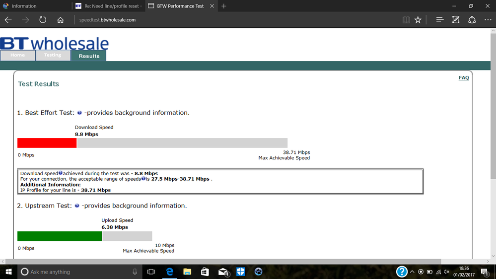Open a new browser tab
This screenshot has width=496, height=279.
click(223, 6)
